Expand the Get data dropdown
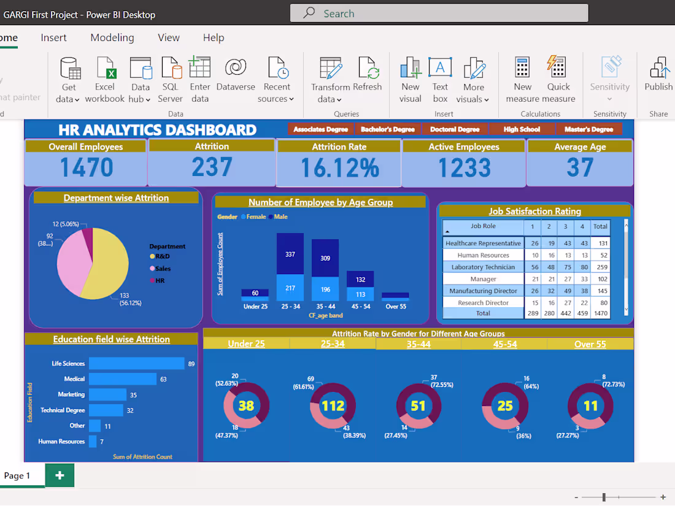 pyautogui.click(x=76, y=99)
